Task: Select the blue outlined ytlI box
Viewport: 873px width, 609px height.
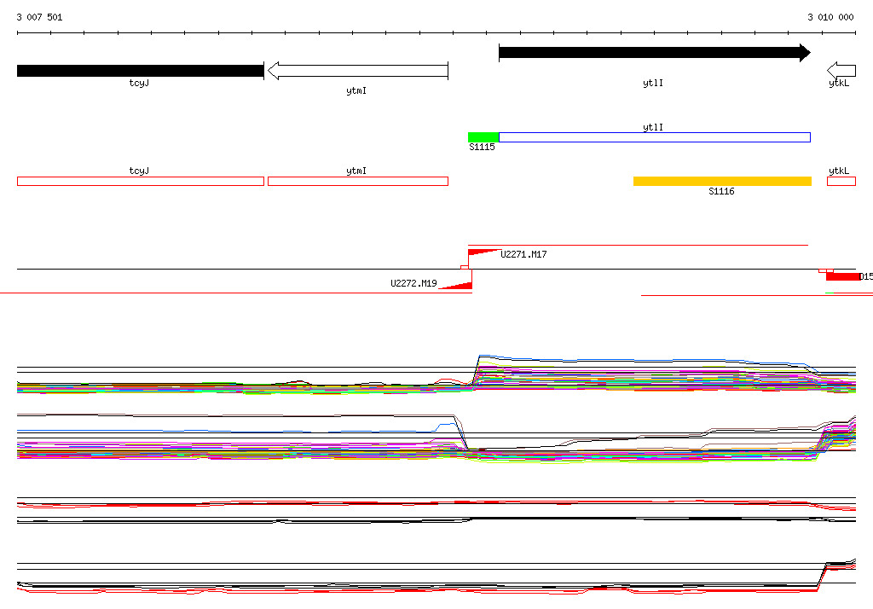Action: [x=655, y=137]
